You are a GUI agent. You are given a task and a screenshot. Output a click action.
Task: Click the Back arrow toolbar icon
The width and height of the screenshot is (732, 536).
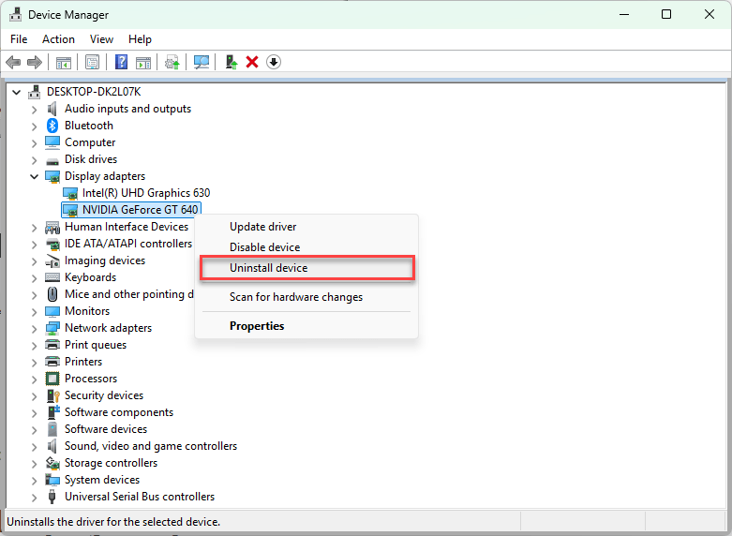pos(13,62)
